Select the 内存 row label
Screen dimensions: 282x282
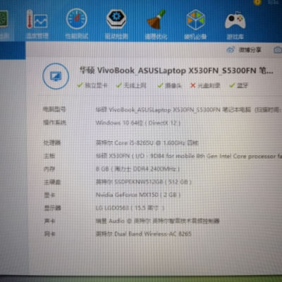point(49,169)
